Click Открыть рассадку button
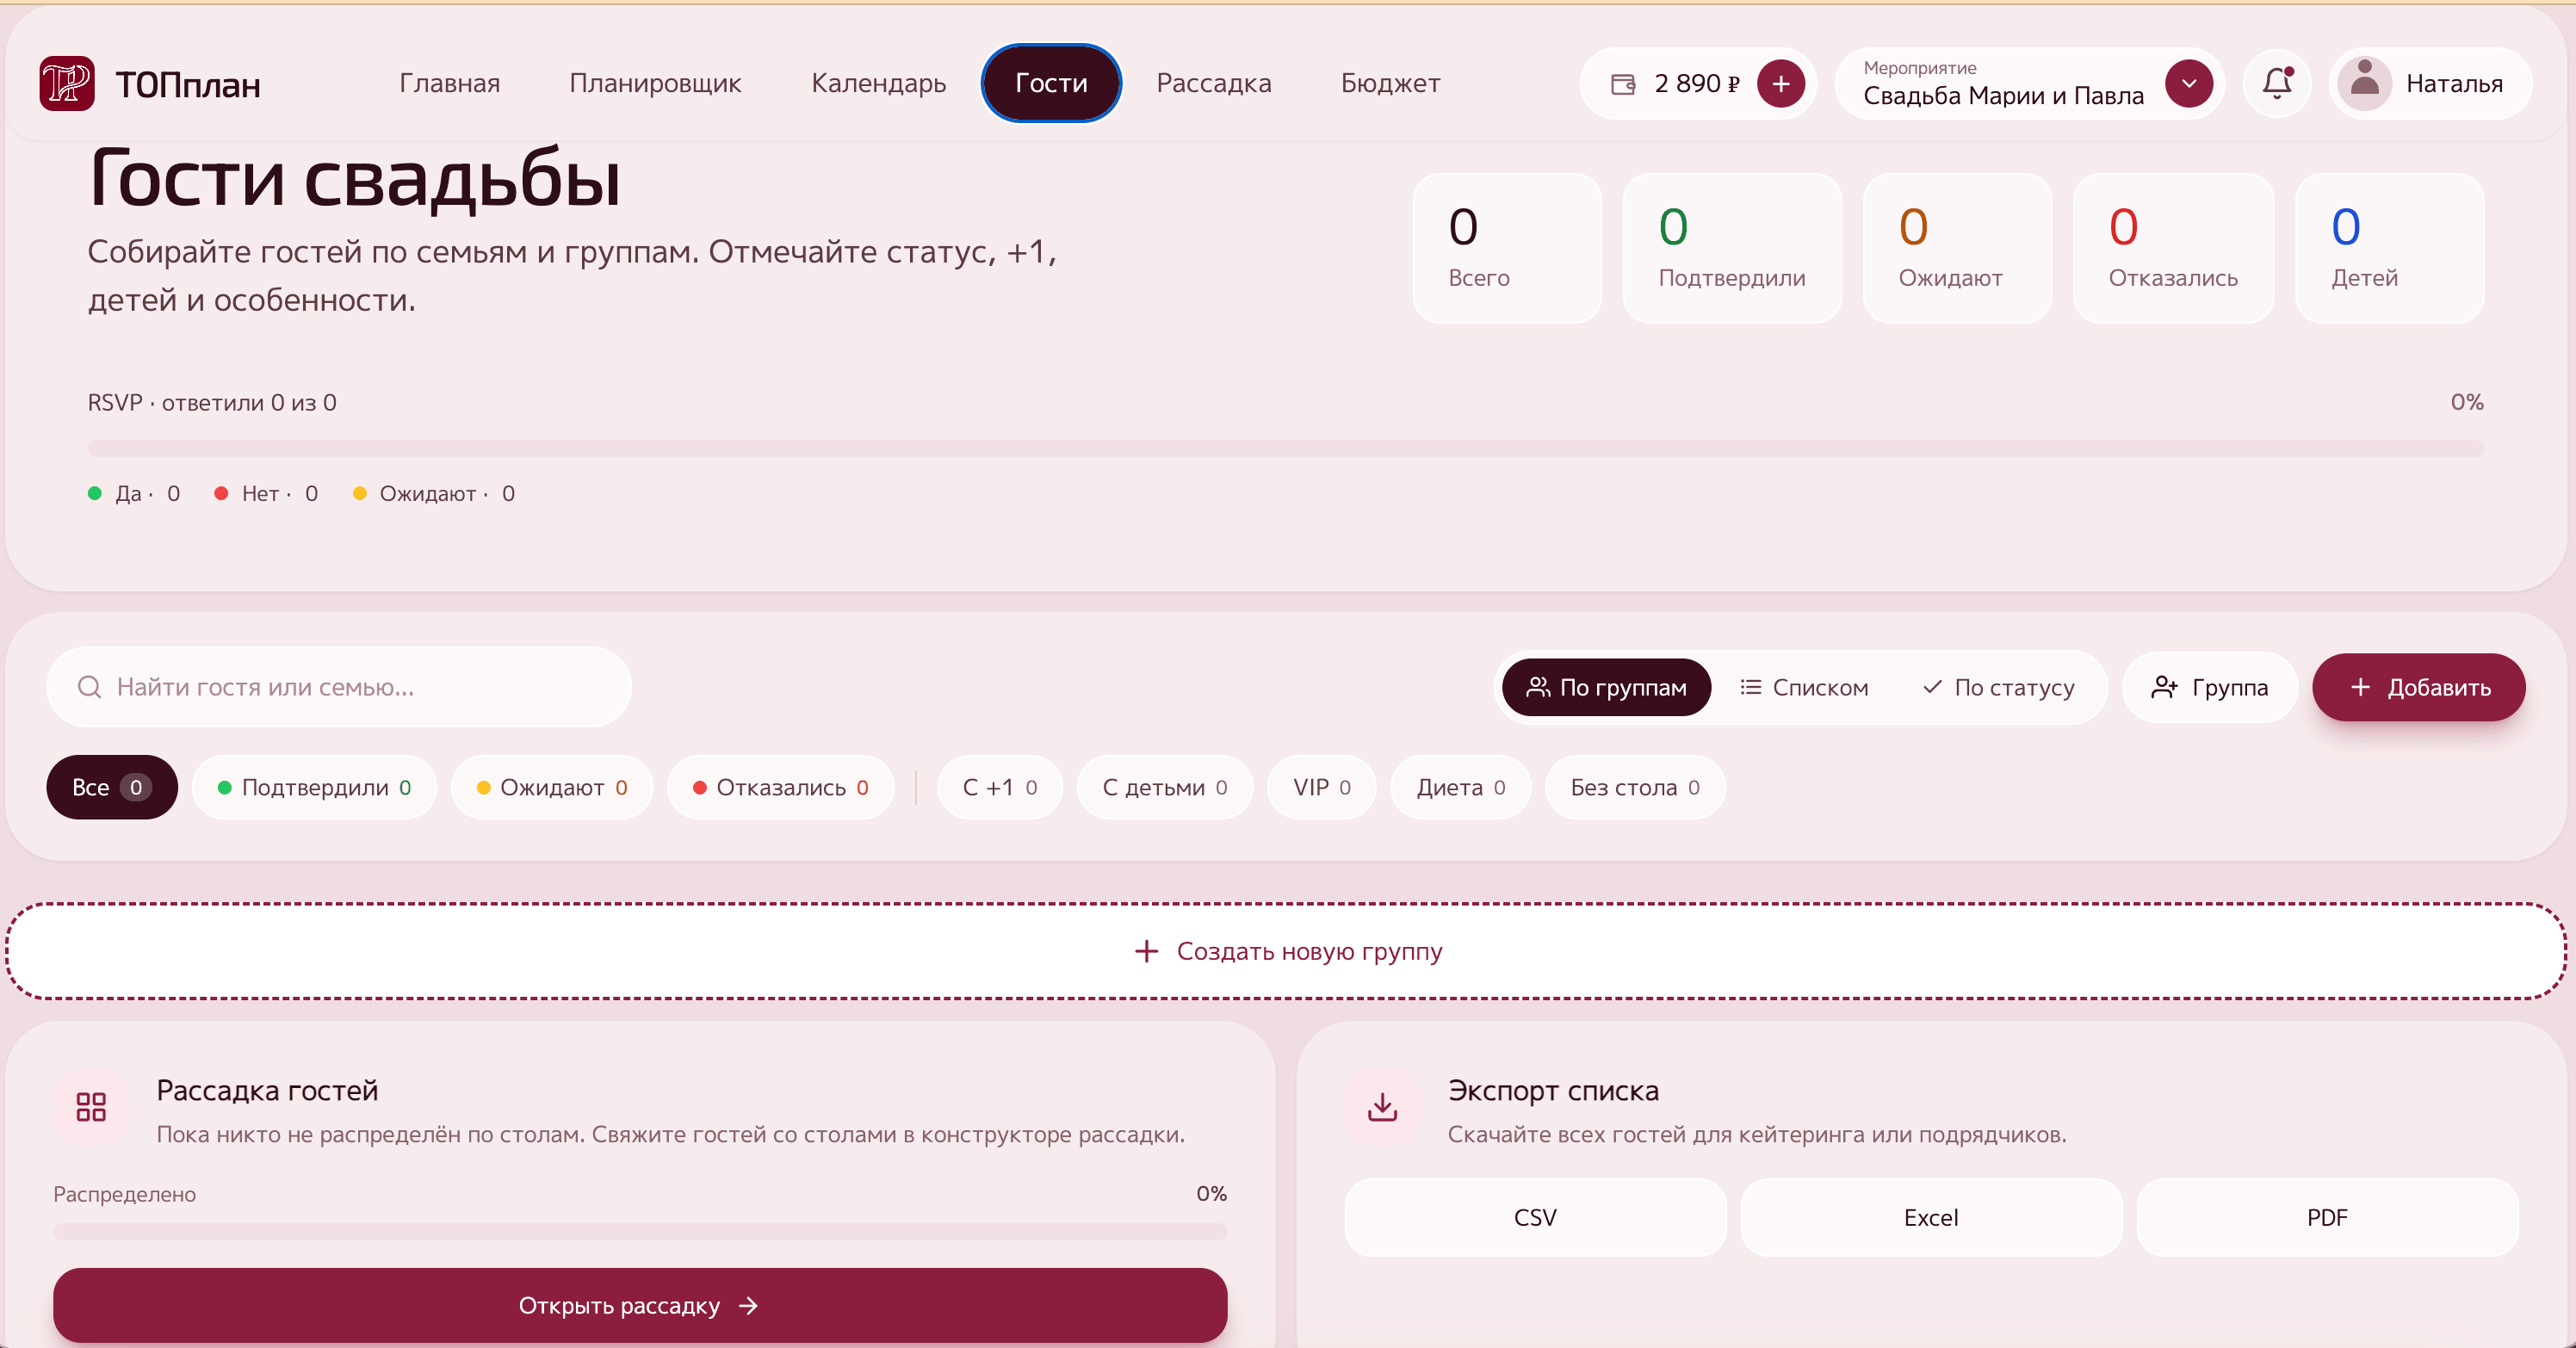The height and width of the screenshot is (1348, 2576). coord(640,1305)
